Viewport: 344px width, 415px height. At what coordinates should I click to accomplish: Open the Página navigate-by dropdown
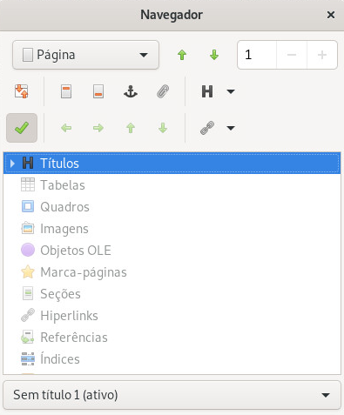tap(85, 55)
